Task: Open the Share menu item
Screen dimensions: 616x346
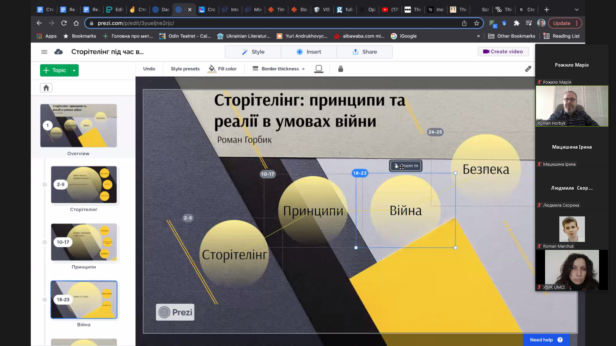Action: pos(365,52)
